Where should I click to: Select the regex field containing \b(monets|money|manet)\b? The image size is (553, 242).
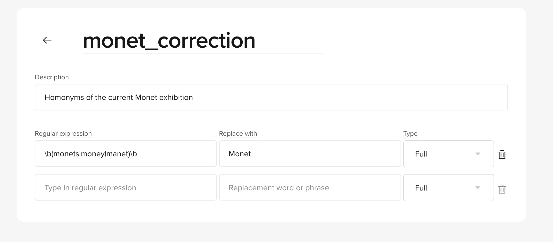(126, 153)
